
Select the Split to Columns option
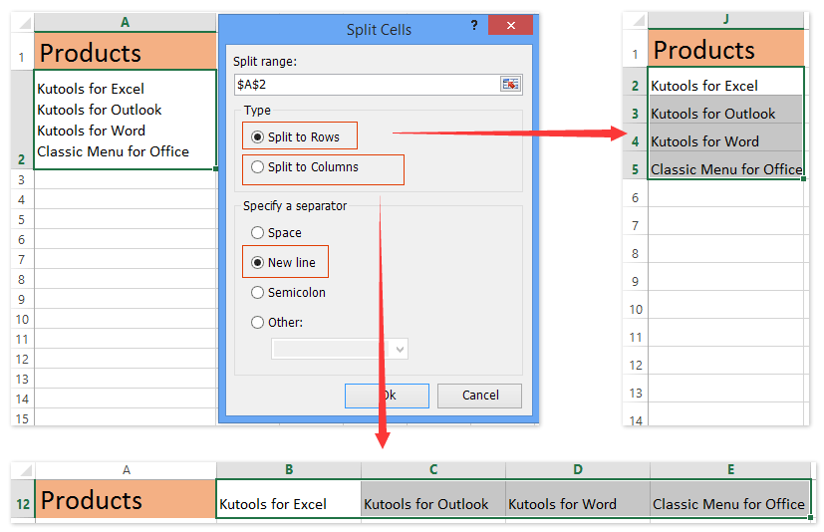[x=258, y=167]
